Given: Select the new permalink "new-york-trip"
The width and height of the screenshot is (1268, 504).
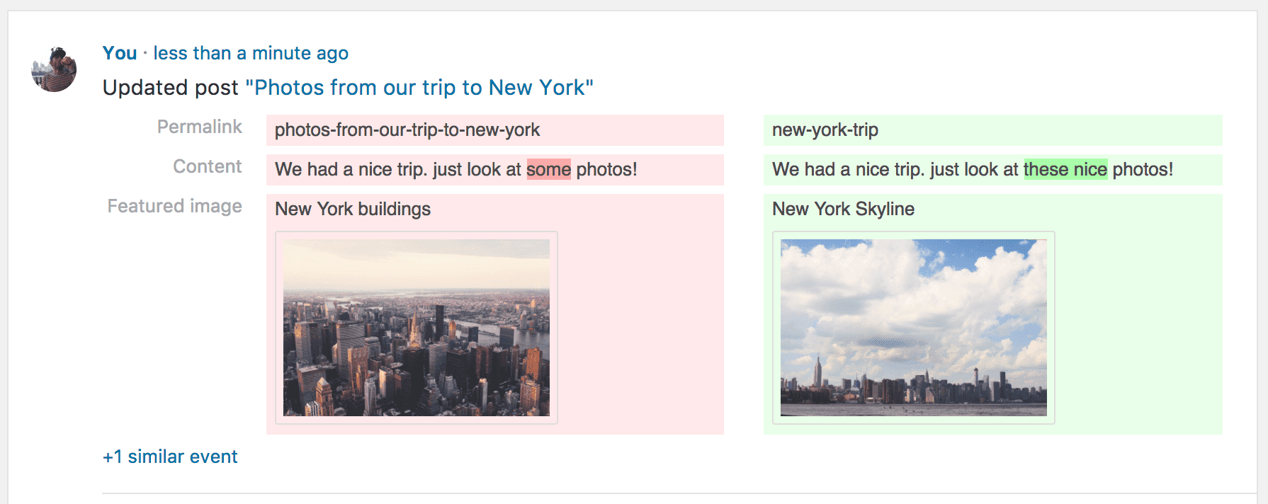Looking at the screenshot, I should click(824, 130).
